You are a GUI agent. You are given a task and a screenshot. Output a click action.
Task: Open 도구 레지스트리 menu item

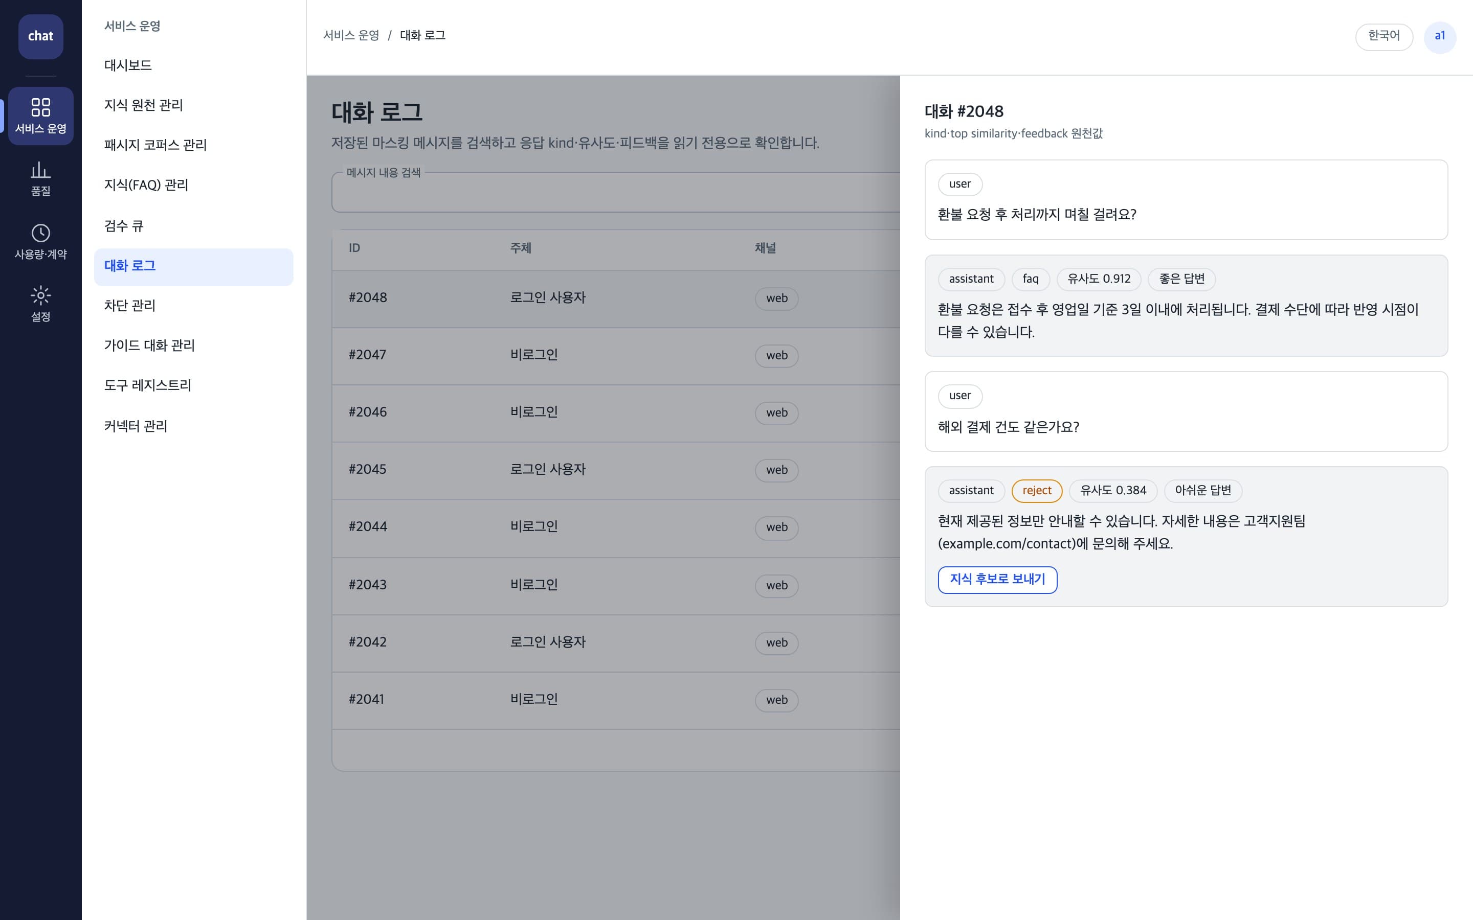pos(193,386)
